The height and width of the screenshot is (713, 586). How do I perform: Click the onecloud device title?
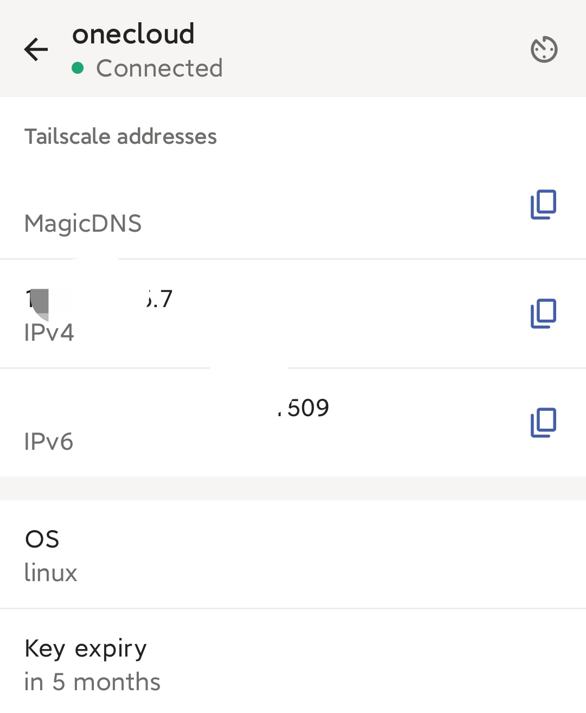pyautogui.click(x=133, y=34)
